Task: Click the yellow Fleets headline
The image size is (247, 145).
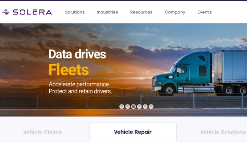Action: 69,70
